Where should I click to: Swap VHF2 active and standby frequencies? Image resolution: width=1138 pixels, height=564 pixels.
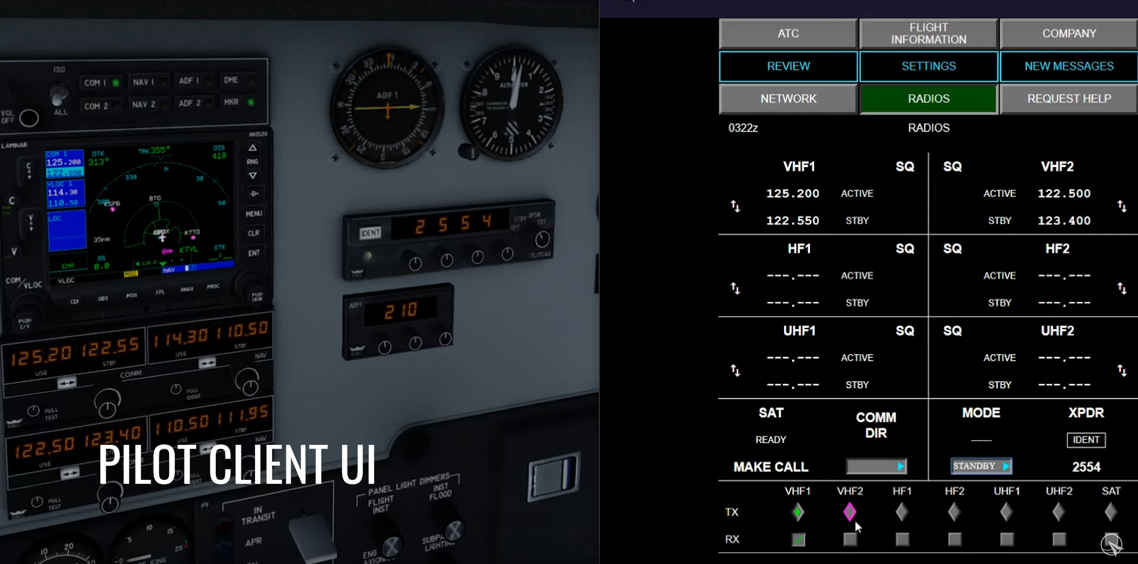(x=1122, y=206)
